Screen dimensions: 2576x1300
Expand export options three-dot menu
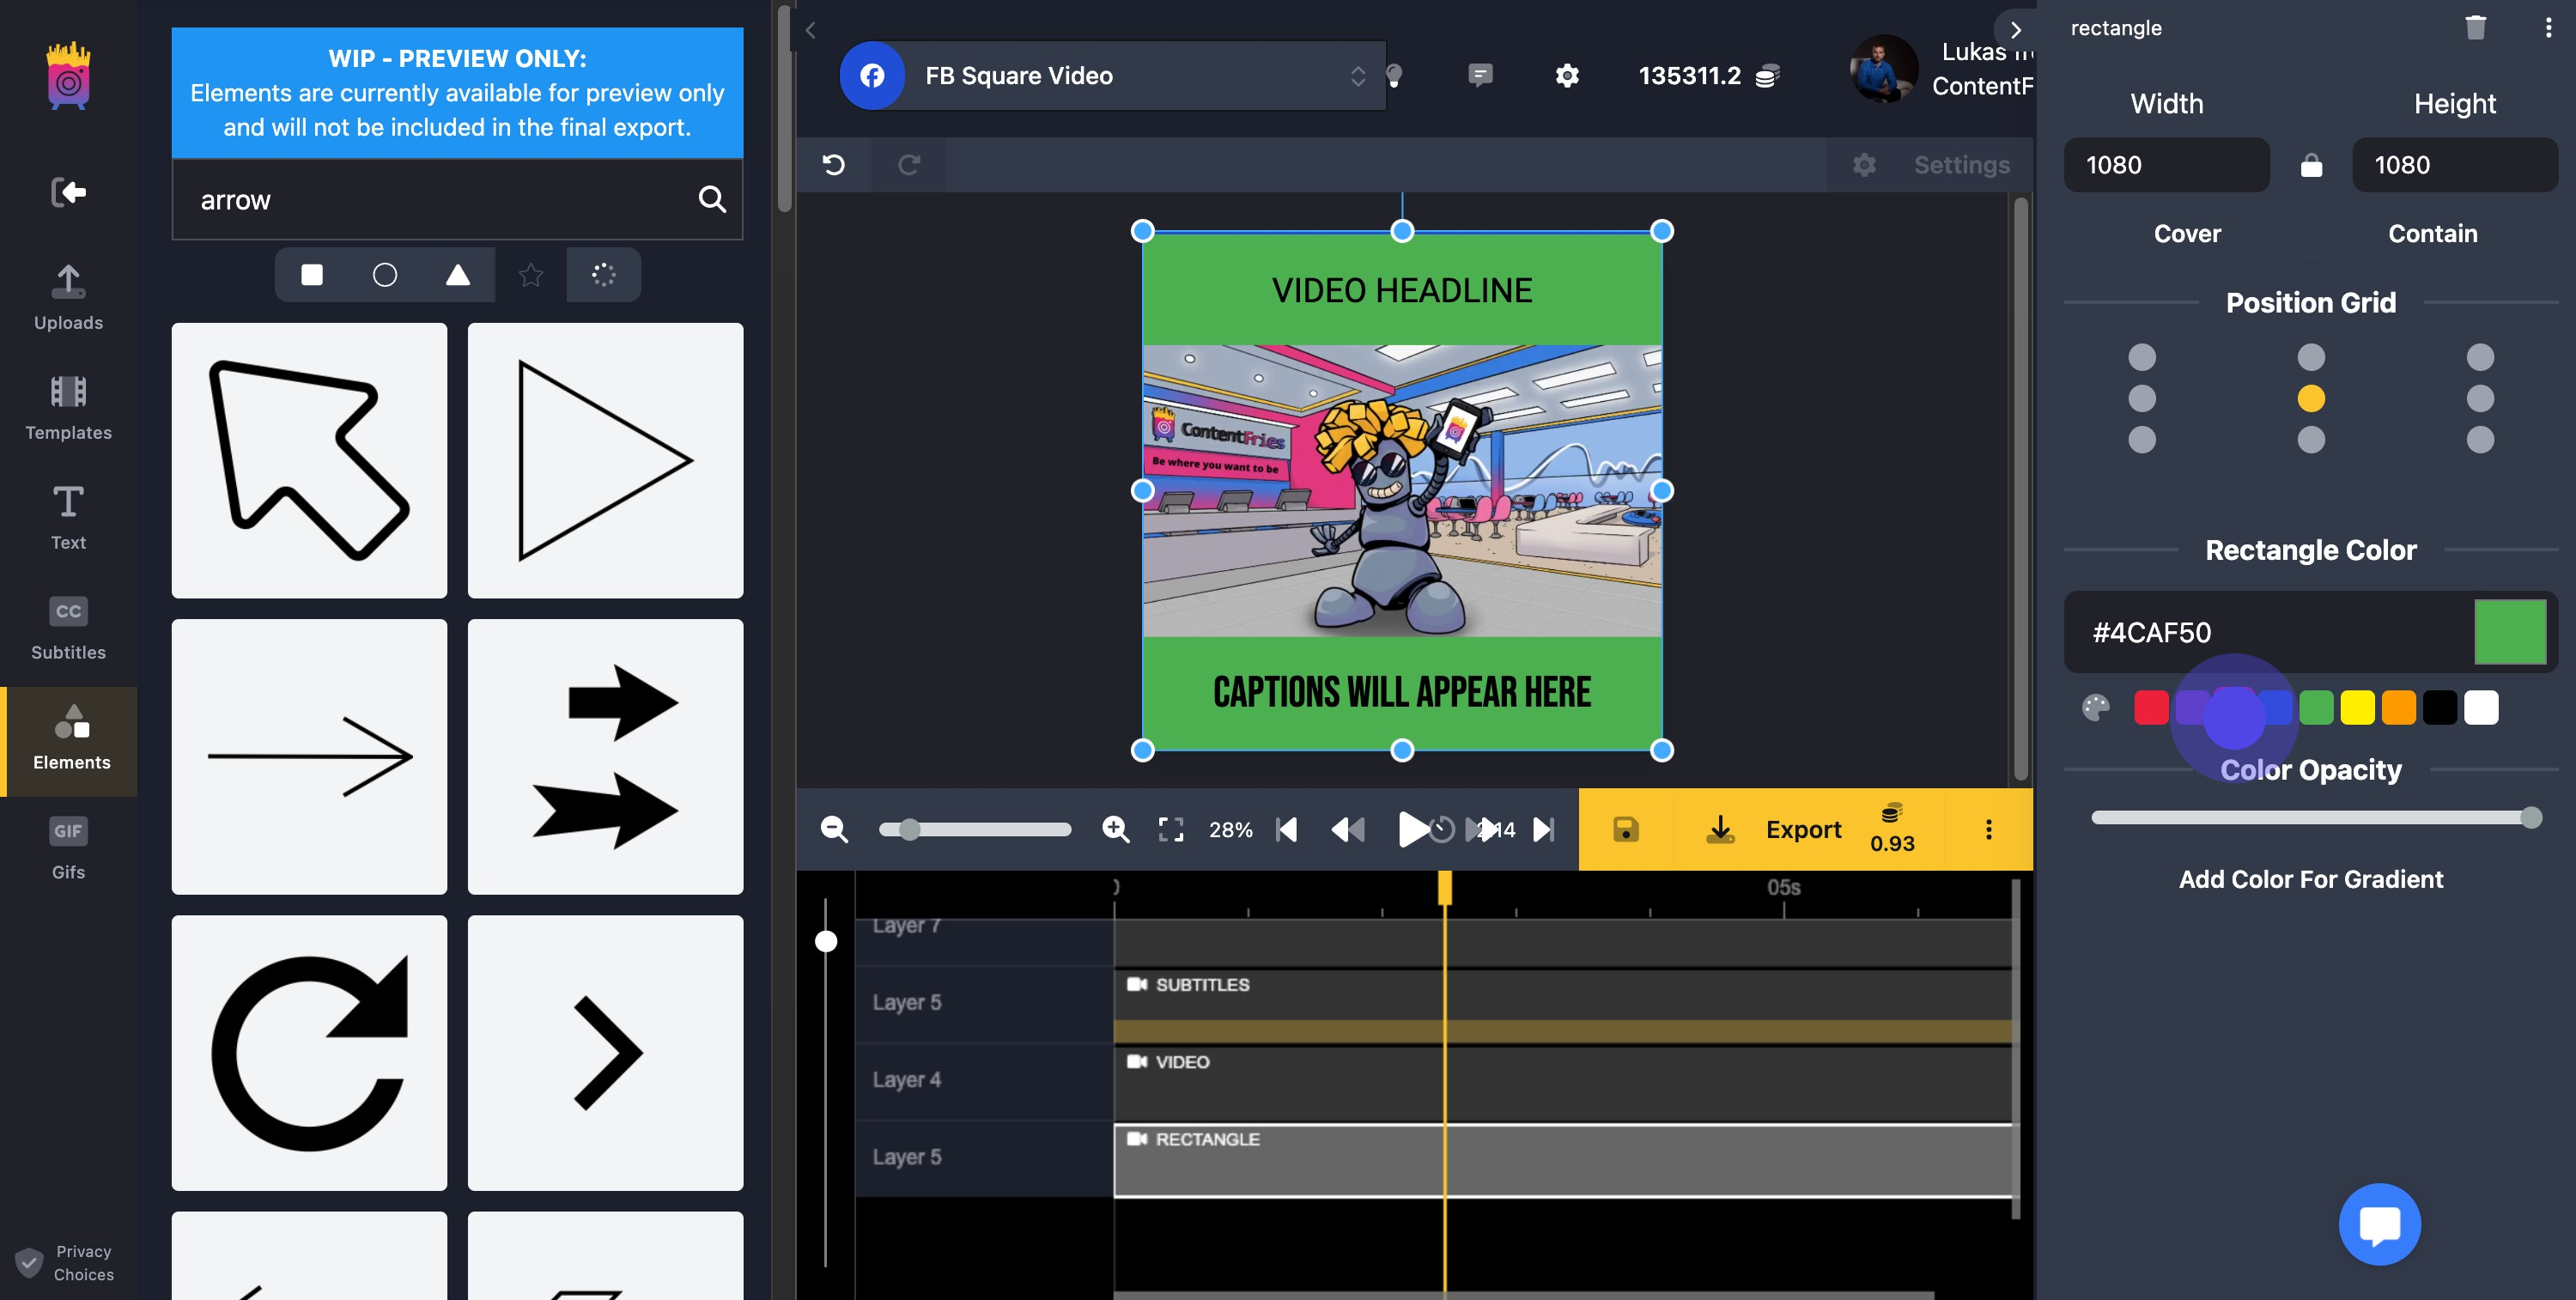pyautogui.click(x=1988, y=829)
